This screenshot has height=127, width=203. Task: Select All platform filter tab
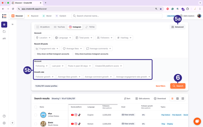(43, 27)
